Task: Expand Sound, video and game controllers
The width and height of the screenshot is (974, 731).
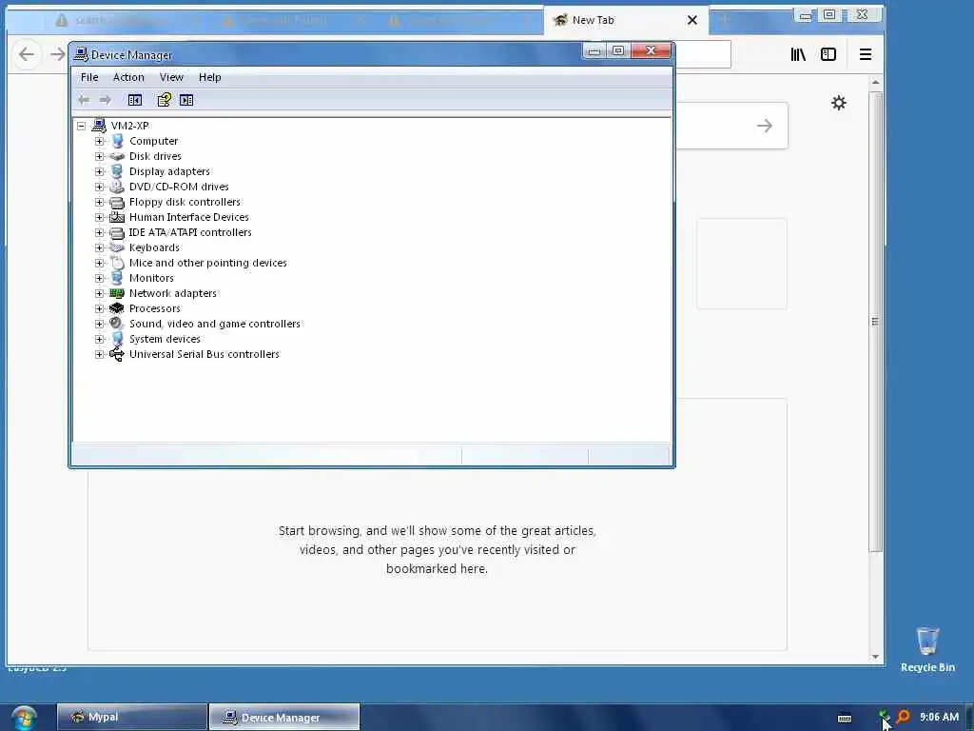Action: tap(99, 324)
